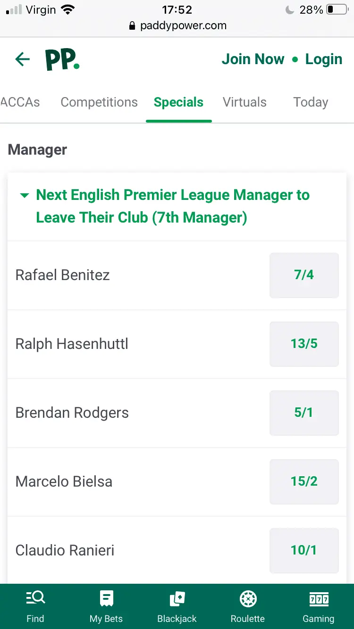Select Rafael Benitez 7/4 odds
The width and height of the screenshot is (354, 629).
click(304, 275)
